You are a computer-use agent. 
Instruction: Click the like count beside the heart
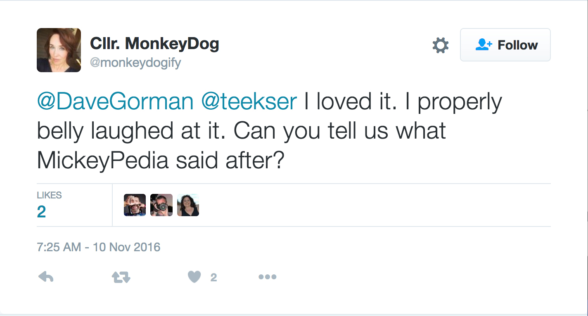click(x=213, y=278)
